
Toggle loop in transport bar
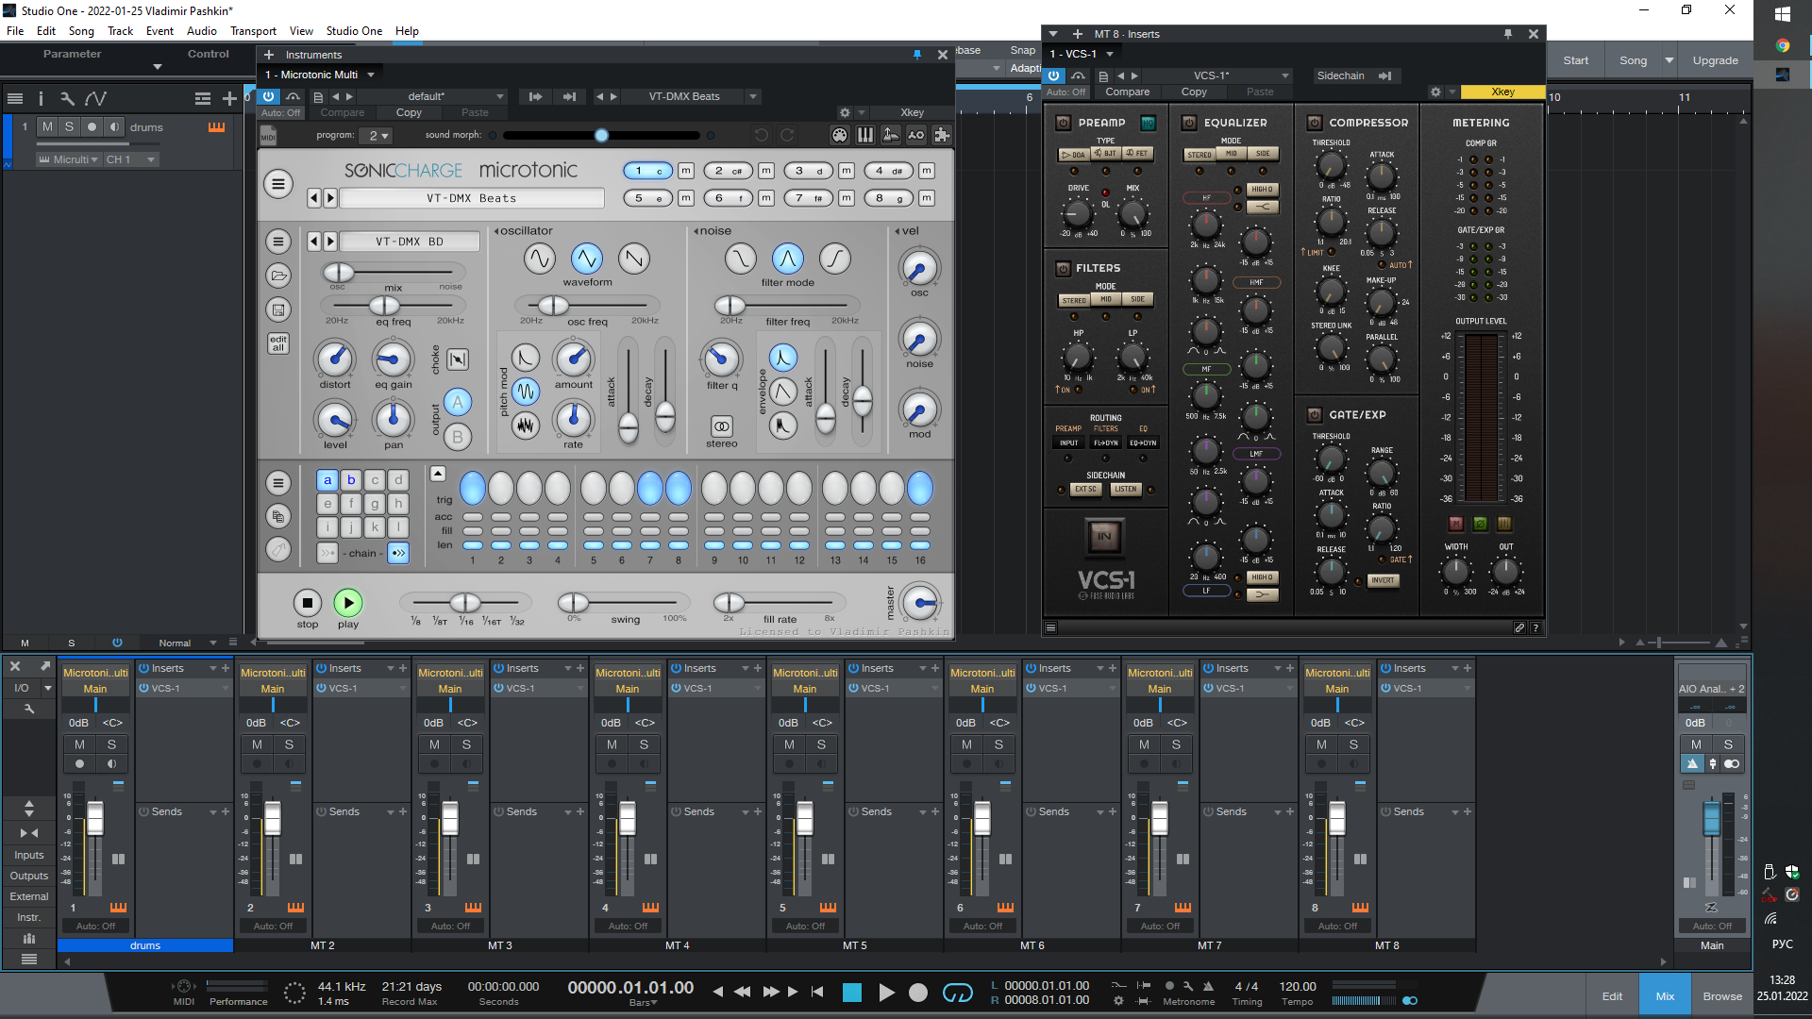[957, 993]
